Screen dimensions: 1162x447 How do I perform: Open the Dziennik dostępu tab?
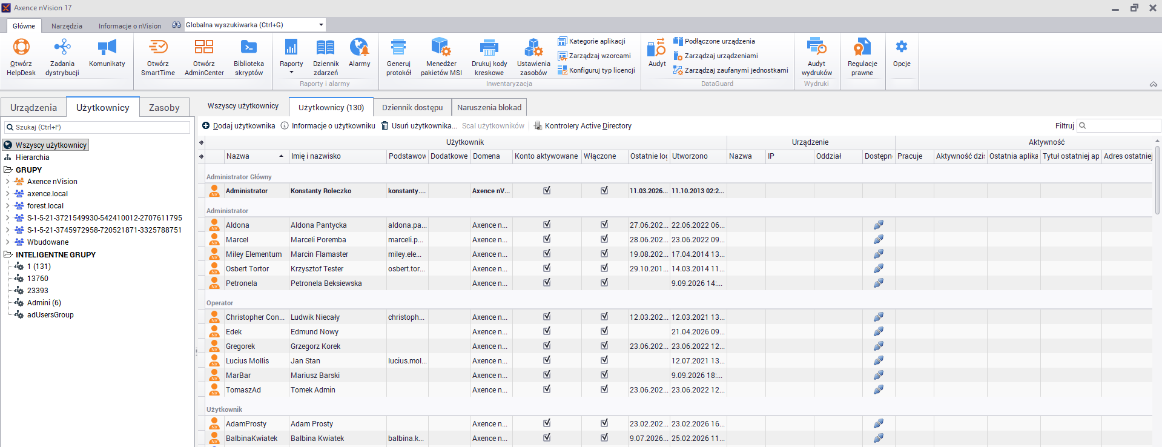tap(412, 107)
